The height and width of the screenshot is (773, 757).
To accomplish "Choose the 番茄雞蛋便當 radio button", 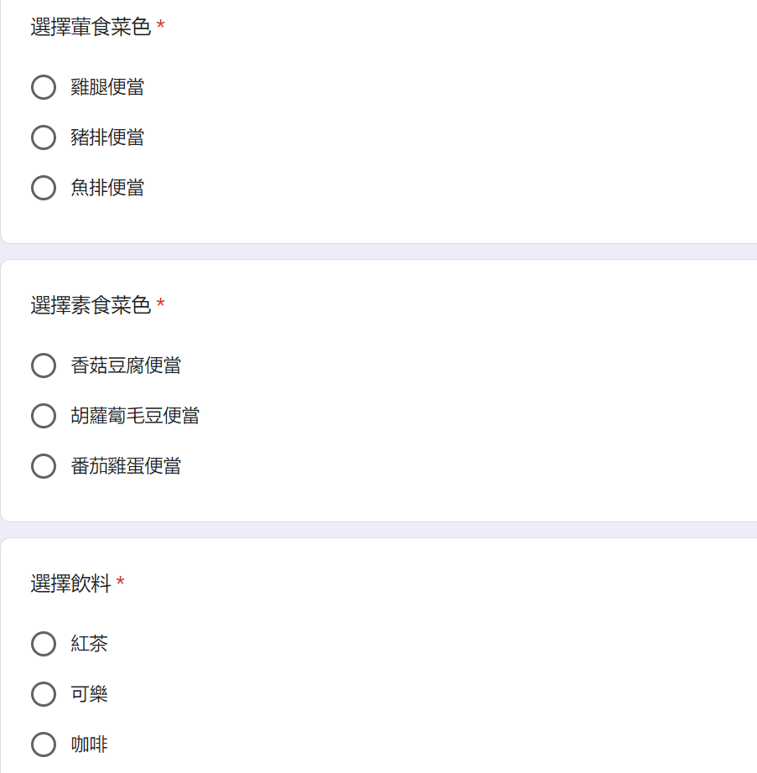I will click(44, 466).
